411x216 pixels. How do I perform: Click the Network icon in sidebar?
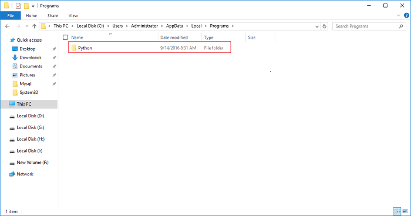(x=12, y=174)
